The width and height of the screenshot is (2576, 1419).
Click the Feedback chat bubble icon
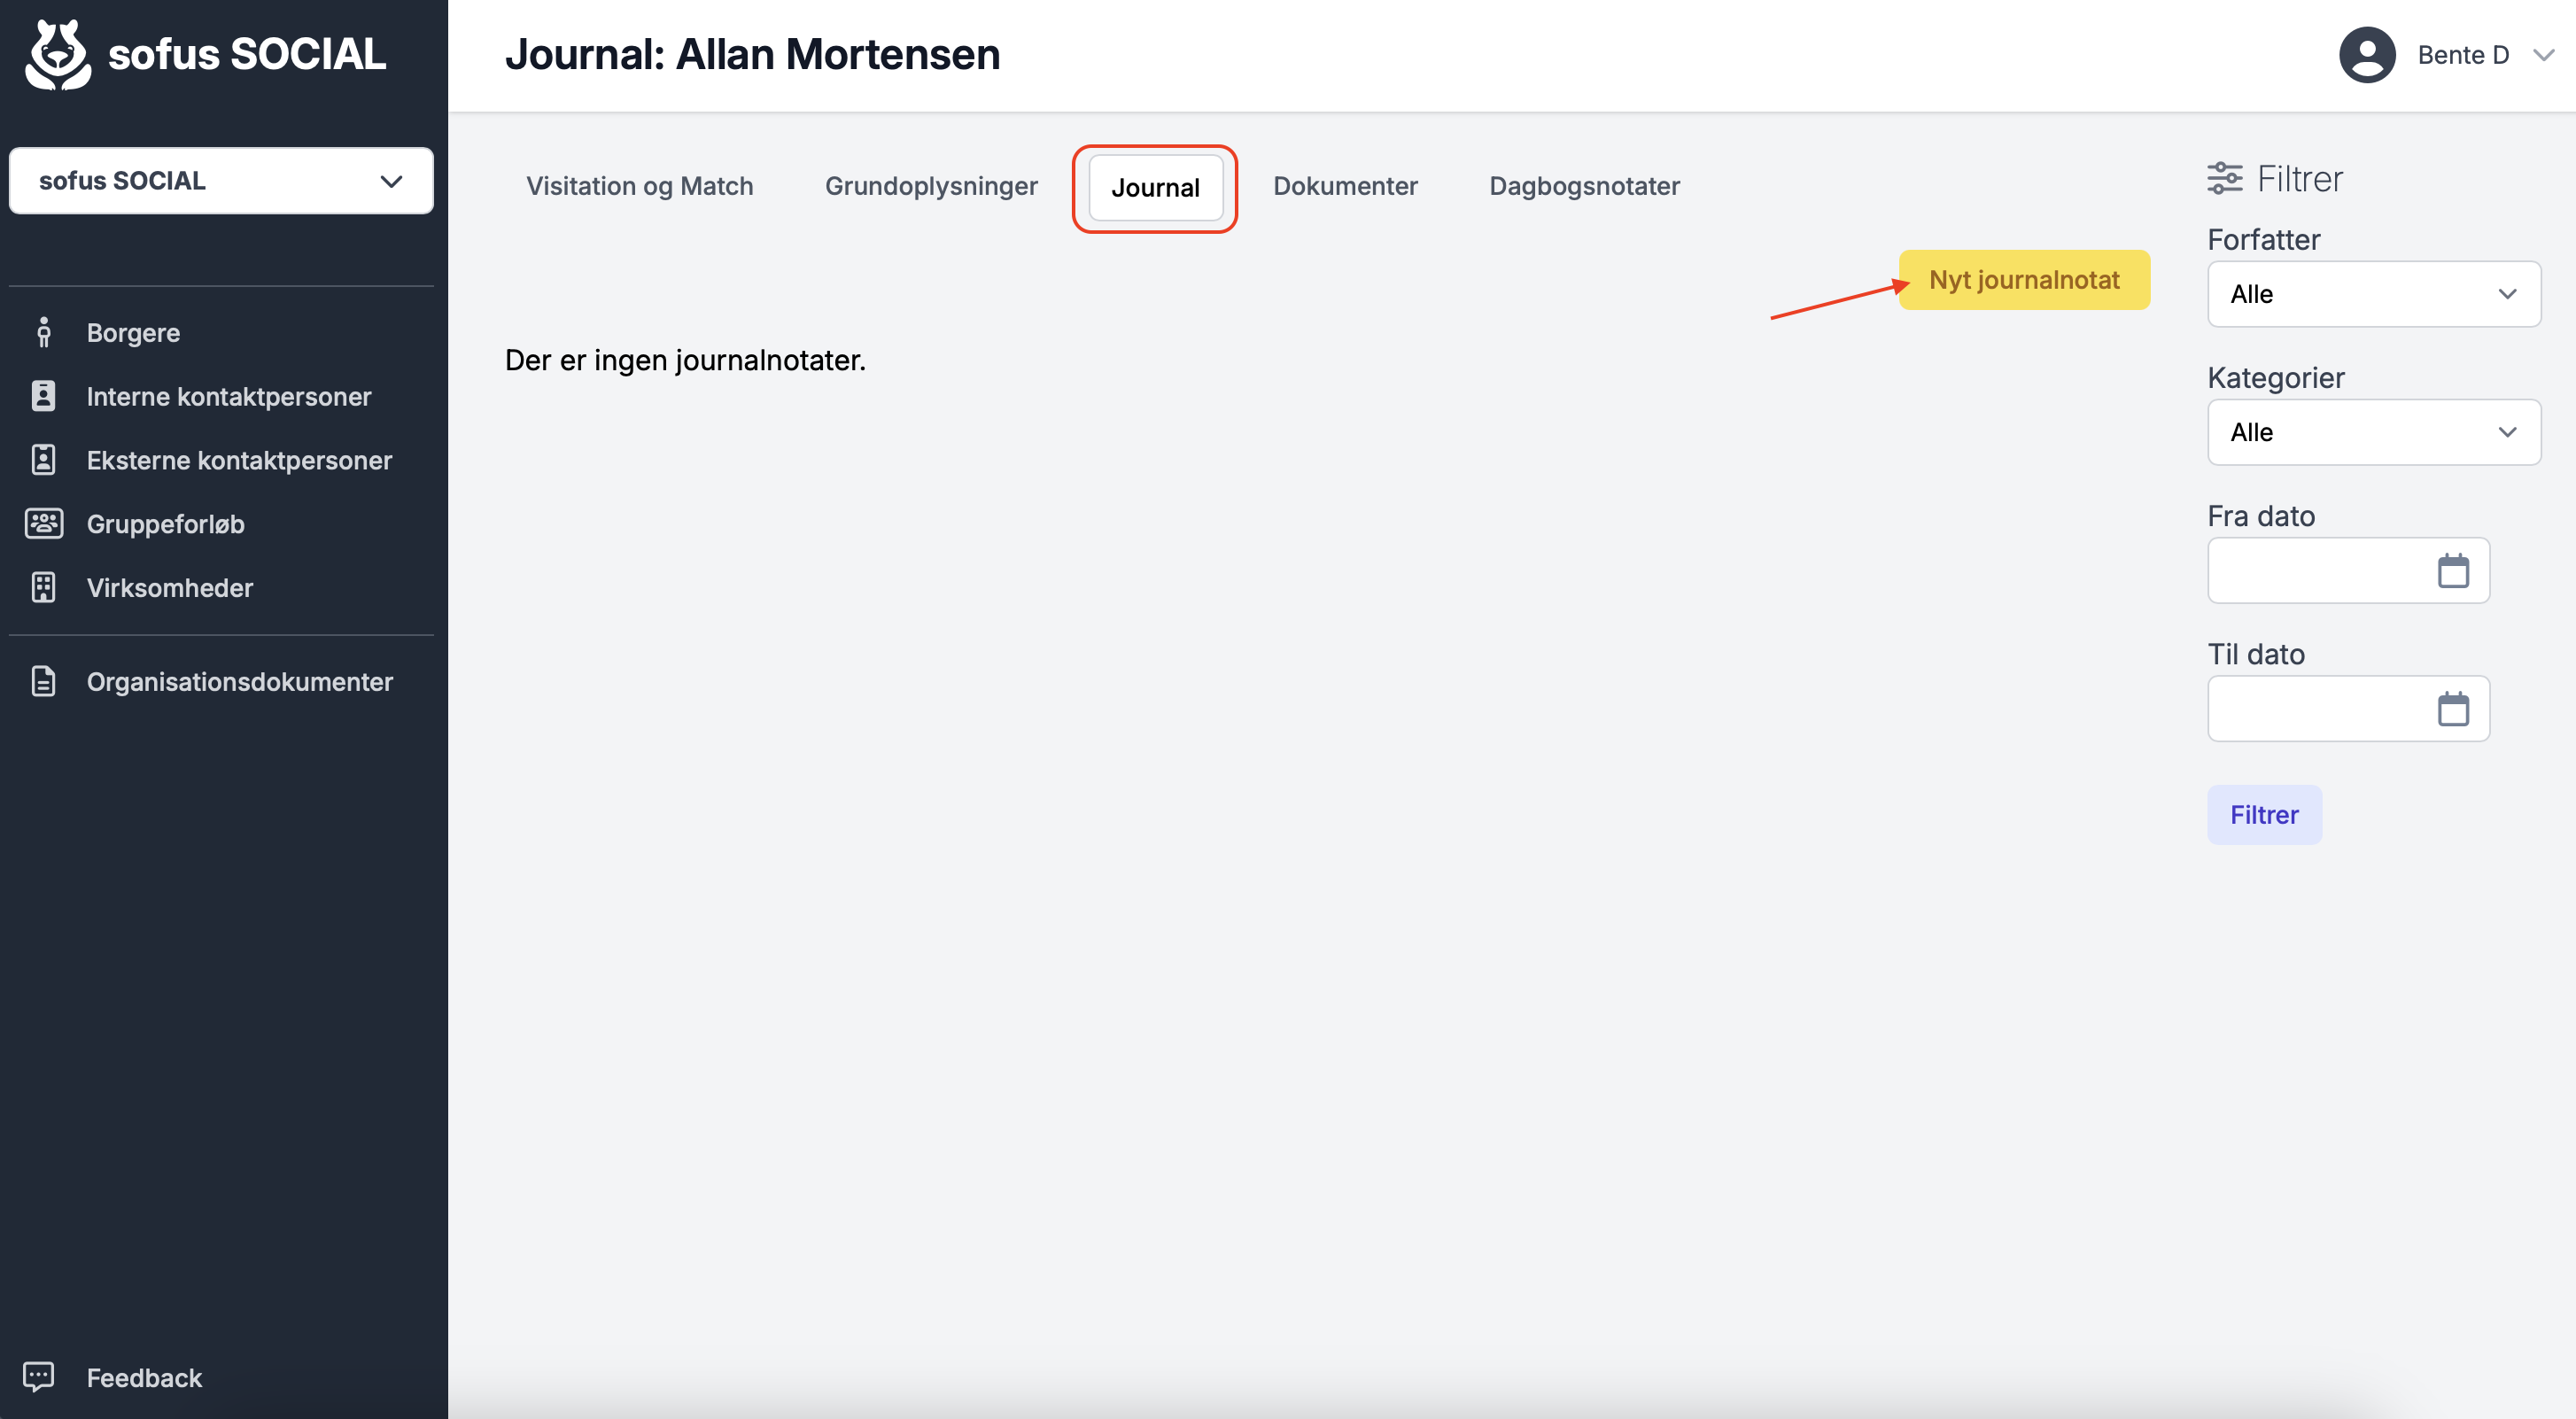click(38, 1377)
